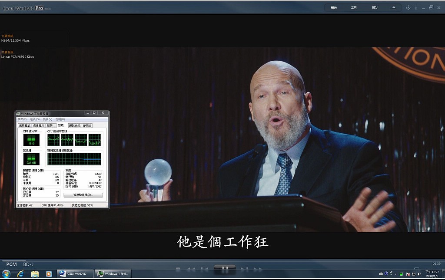Launch Windows Media Player from taskbar
Image resolution: width=445 pixels, height=280 pixels.
point(49,274)
